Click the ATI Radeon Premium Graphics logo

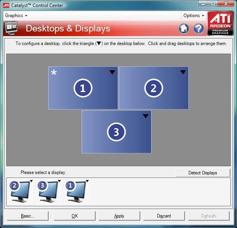pyautogui.click(x=220, y=24)
